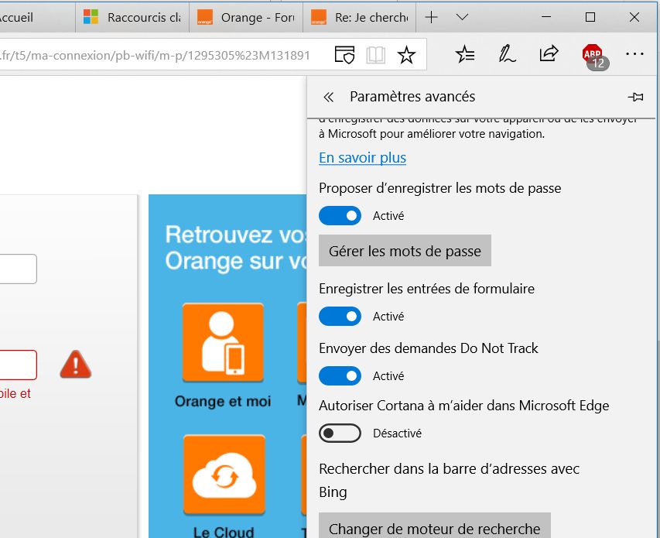The image size is (660, 538).
Task: Pin the Paramètres avancés pane
Action: (x=636, y=97)
